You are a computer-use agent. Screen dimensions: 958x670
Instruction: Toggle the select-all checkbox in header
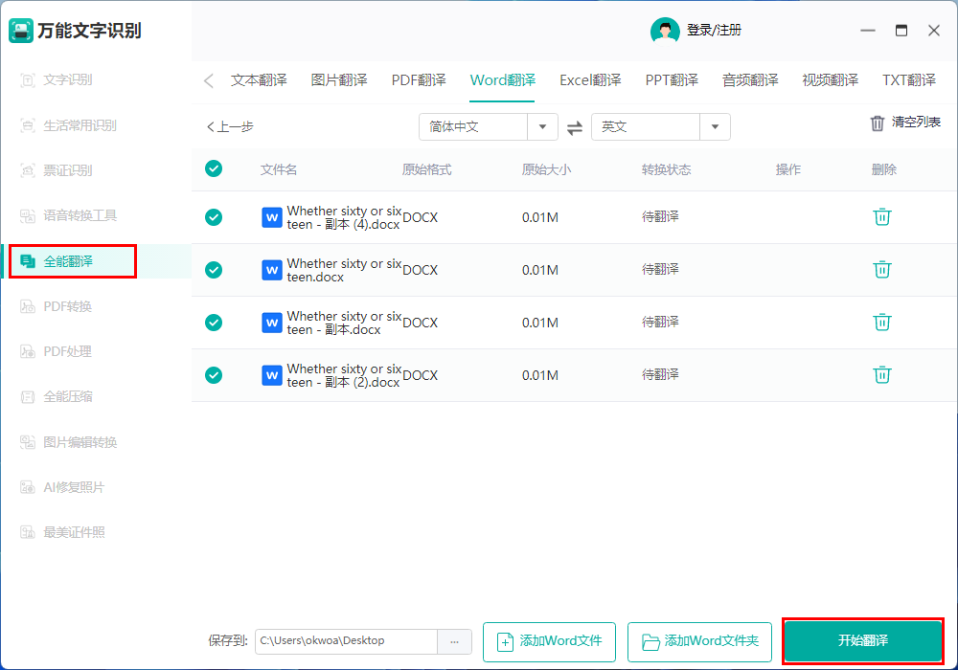214,169
